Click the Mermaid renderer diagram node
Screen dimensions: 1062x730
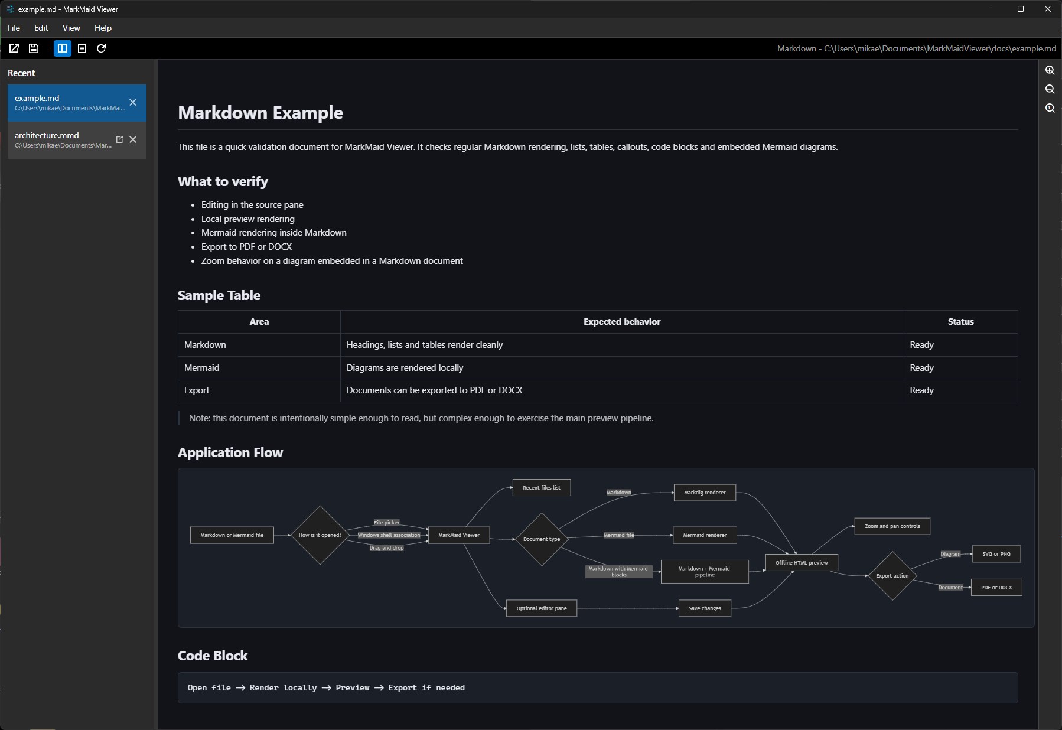(705, 535)
